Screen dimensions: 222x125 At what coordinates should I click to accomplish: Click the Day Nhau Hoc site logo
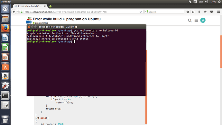click(29, 20)
